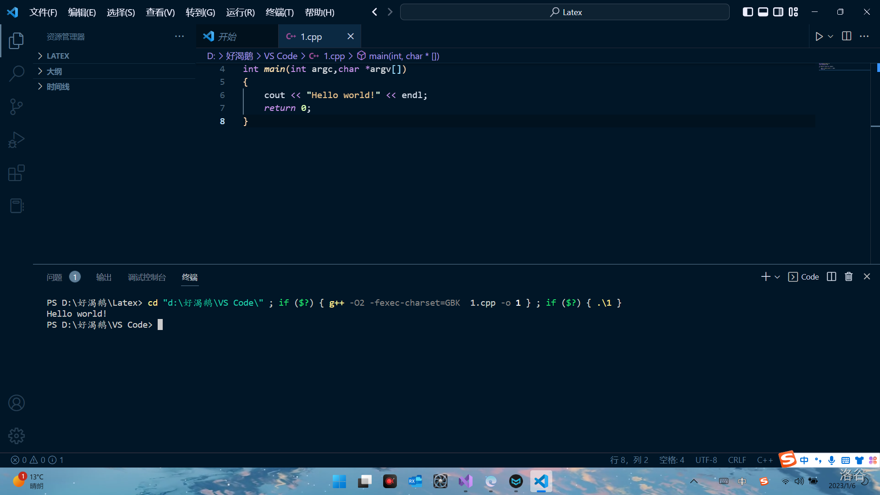This screenshot has height=495, width=880.
Task: Toggle primary sidebar visibility
Action: 748,12
